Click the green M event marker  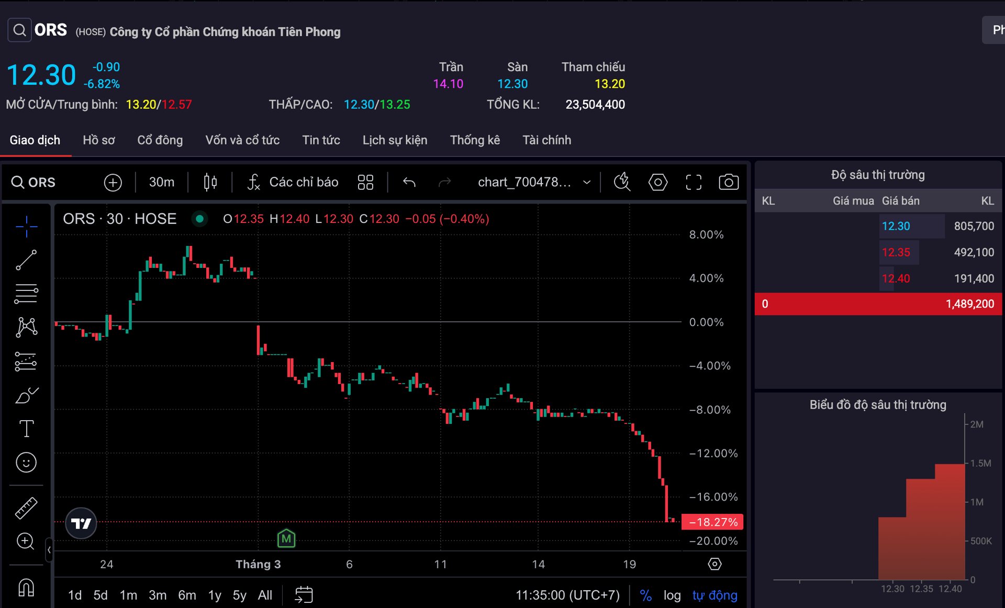tap(286, 538)
